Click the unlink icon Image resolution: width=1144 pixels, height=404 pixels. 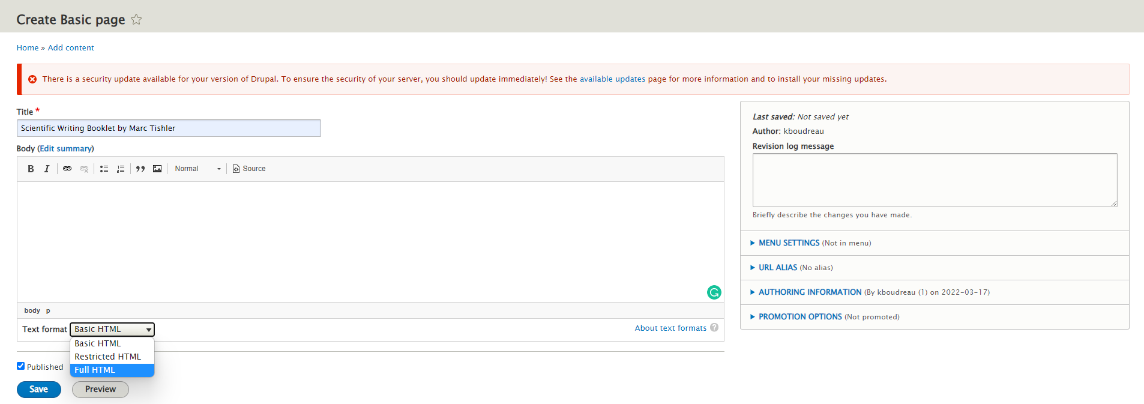84,169
